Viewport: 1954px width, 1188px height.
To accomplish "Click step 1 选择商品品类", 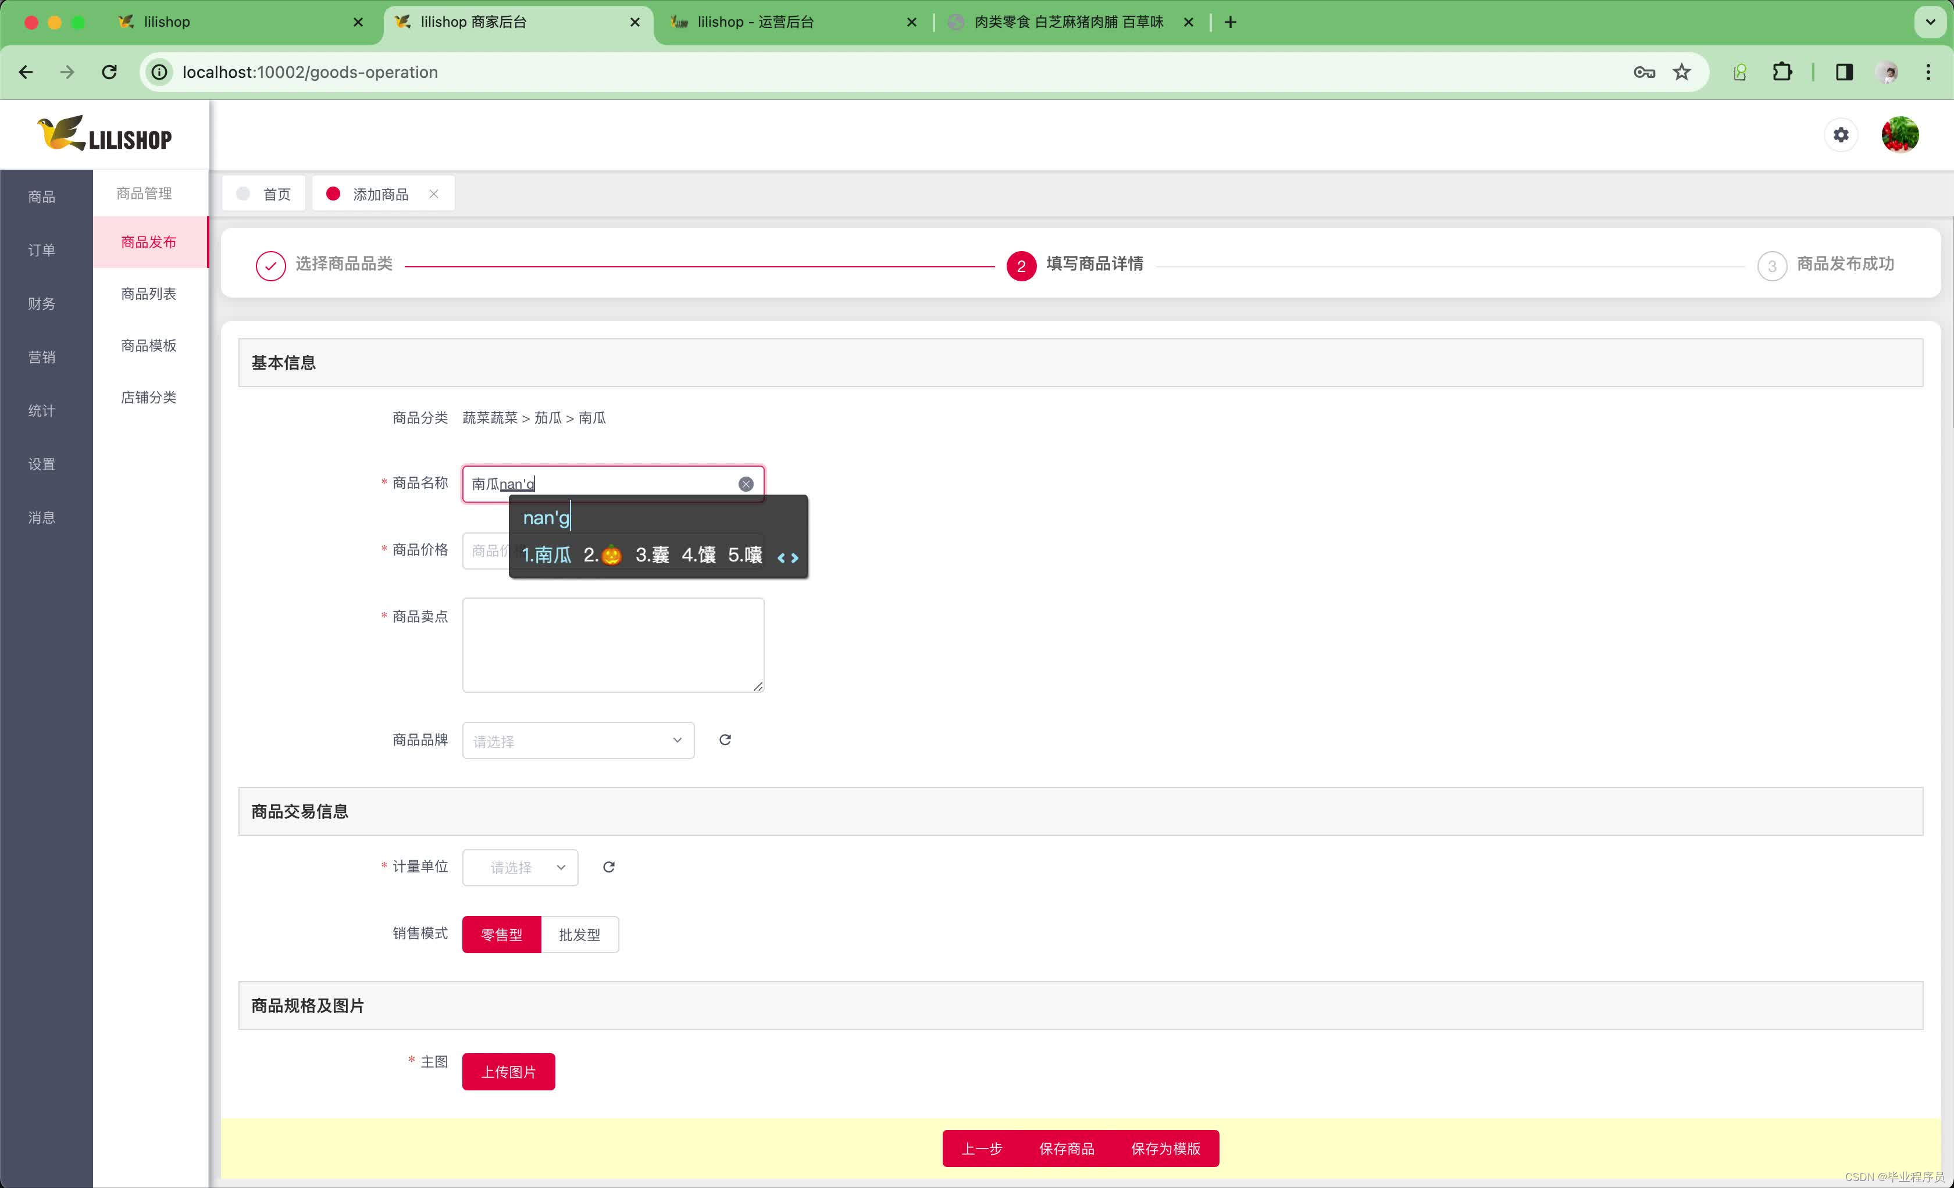I will (x=325, y=266).
